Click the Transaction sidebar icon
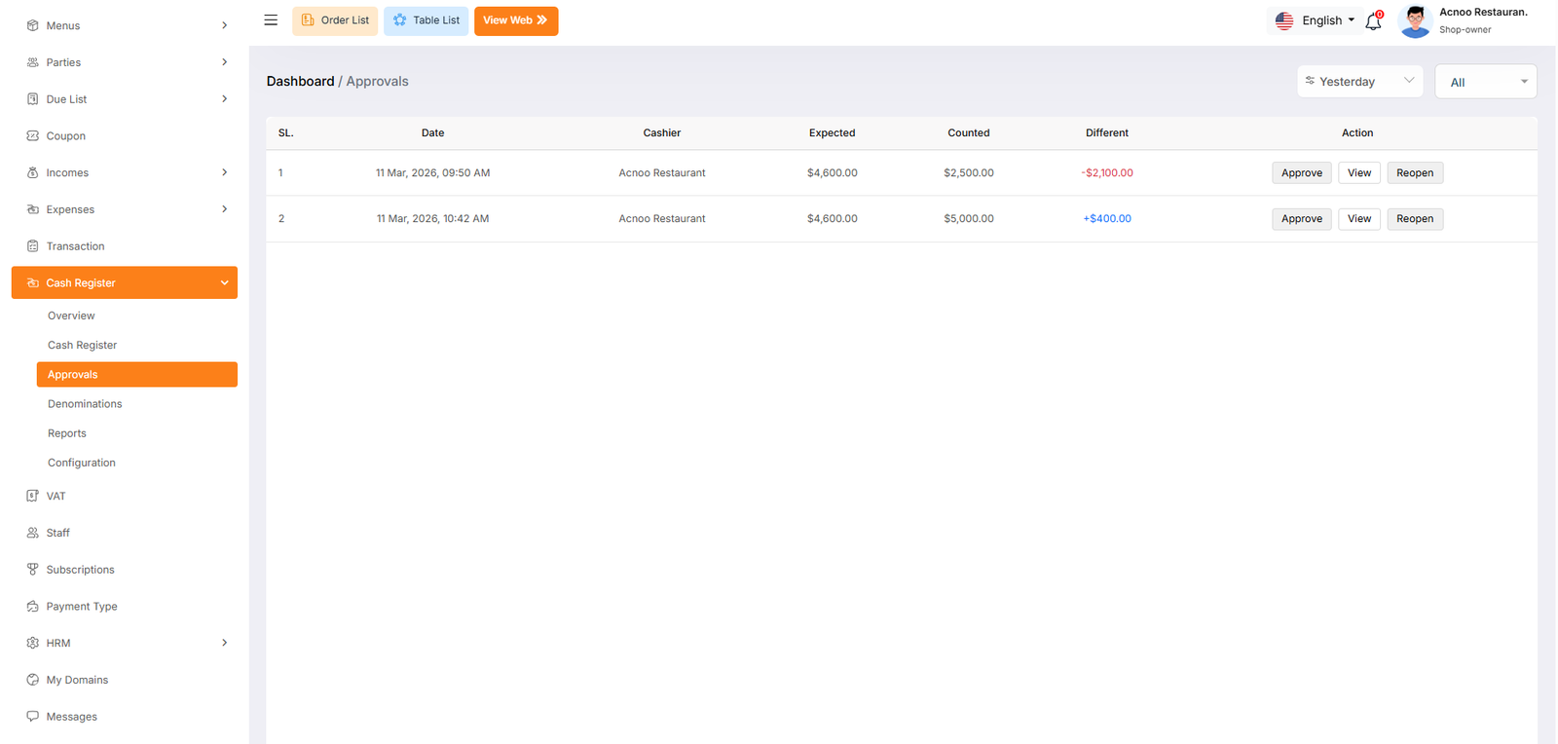The height and width of the screenshot is (744, 1558). tap(33, 246)
